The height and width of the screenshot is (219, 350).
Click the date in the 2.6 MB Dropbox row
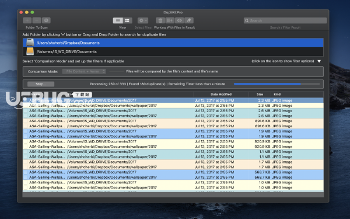[x=215, y=116]
